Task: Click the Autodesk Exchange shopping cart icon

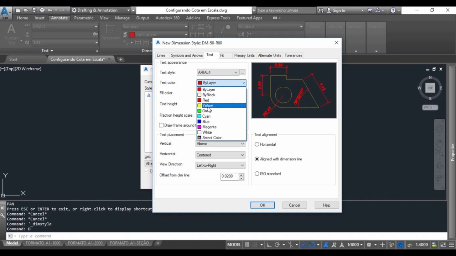Action: point(370,10)
